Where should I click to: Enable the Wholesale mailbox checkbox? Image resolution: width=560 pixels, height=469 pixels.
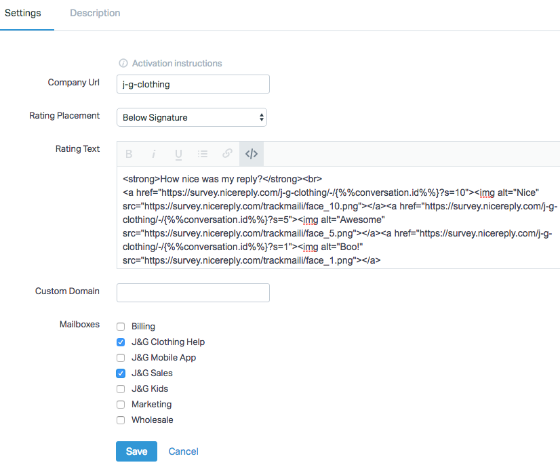pyautogui.click(x=121, y=420)
